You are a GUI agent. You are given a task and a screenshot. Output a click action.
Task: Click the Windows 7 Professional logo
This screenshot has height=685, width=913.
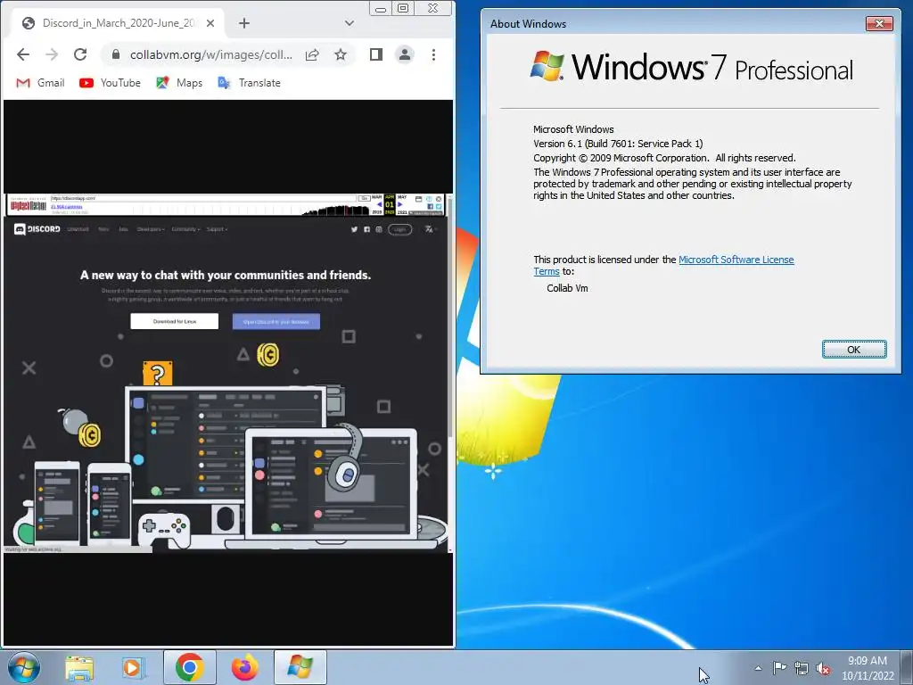tap(691, 66)
